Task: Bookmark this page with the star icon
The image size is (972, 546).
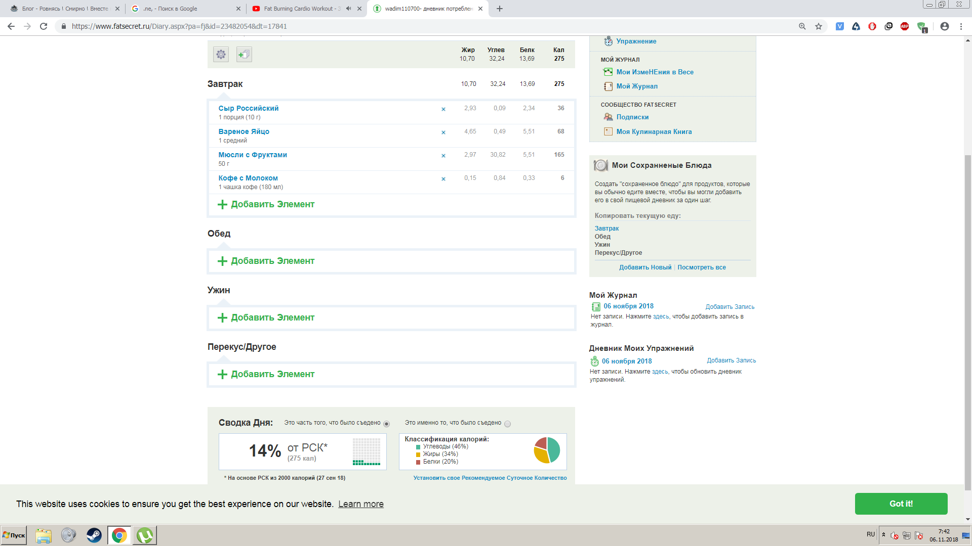Action: [x=819, y=26]
